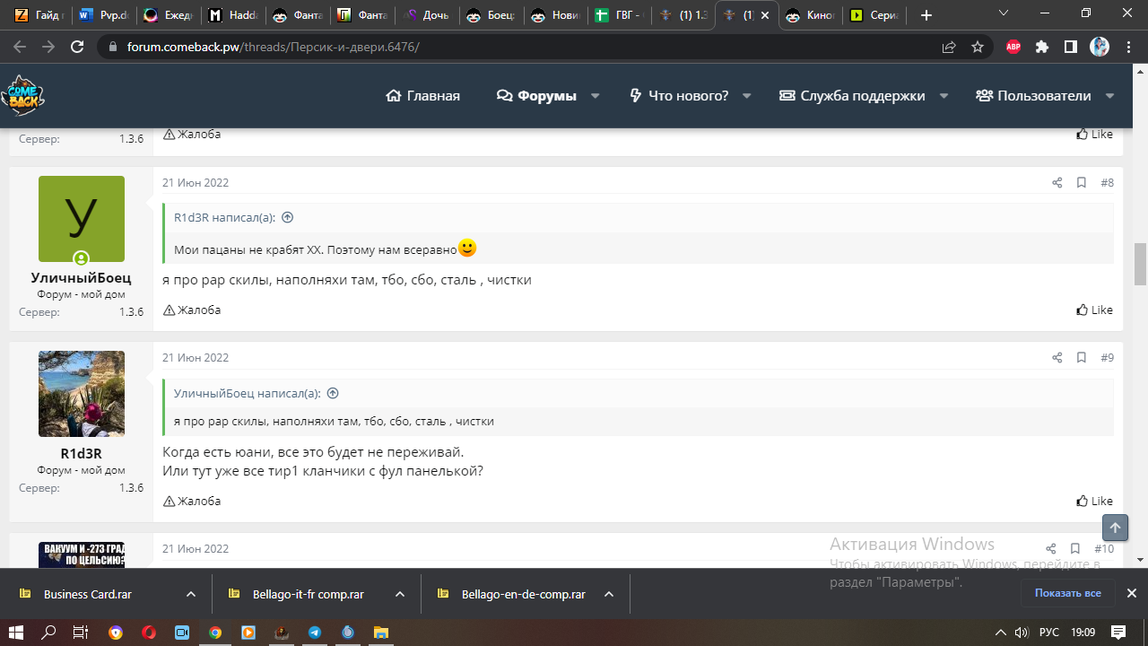This screenshot has height=646, width=1148.
Task: Click share icon on post #8
Action: pyautogui.click(x=1057, y=183)
